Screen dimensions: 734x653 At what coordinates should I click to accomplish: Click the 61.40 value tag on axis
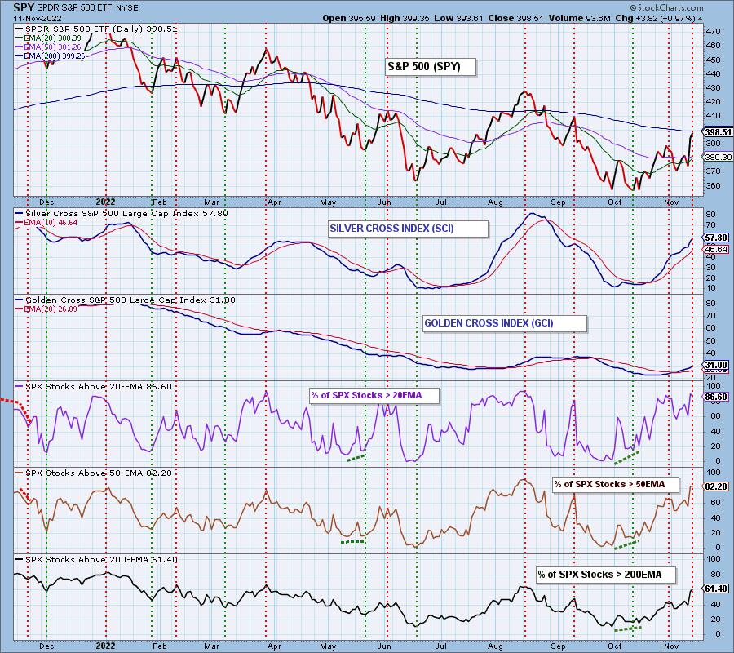pos(716,589)
